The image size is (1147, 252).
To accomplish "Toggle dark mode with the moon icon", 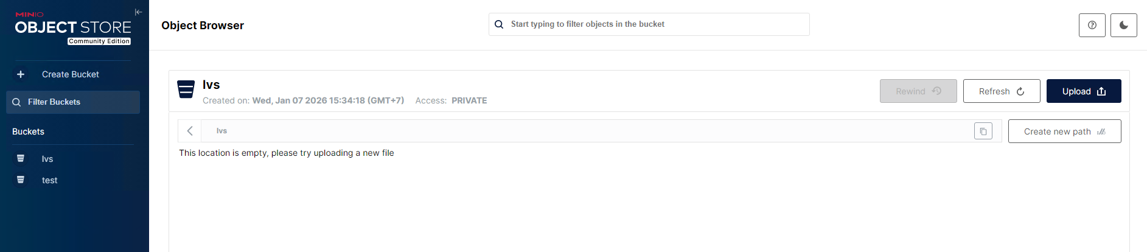I will click(x=1123, y=25).
